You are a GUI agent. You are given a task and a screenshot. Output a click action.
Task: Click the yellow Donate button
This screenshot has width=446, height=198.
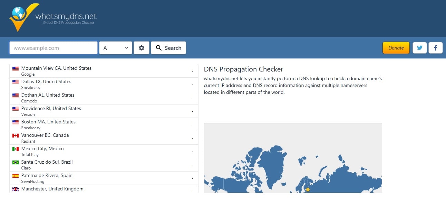click(396, 48)
